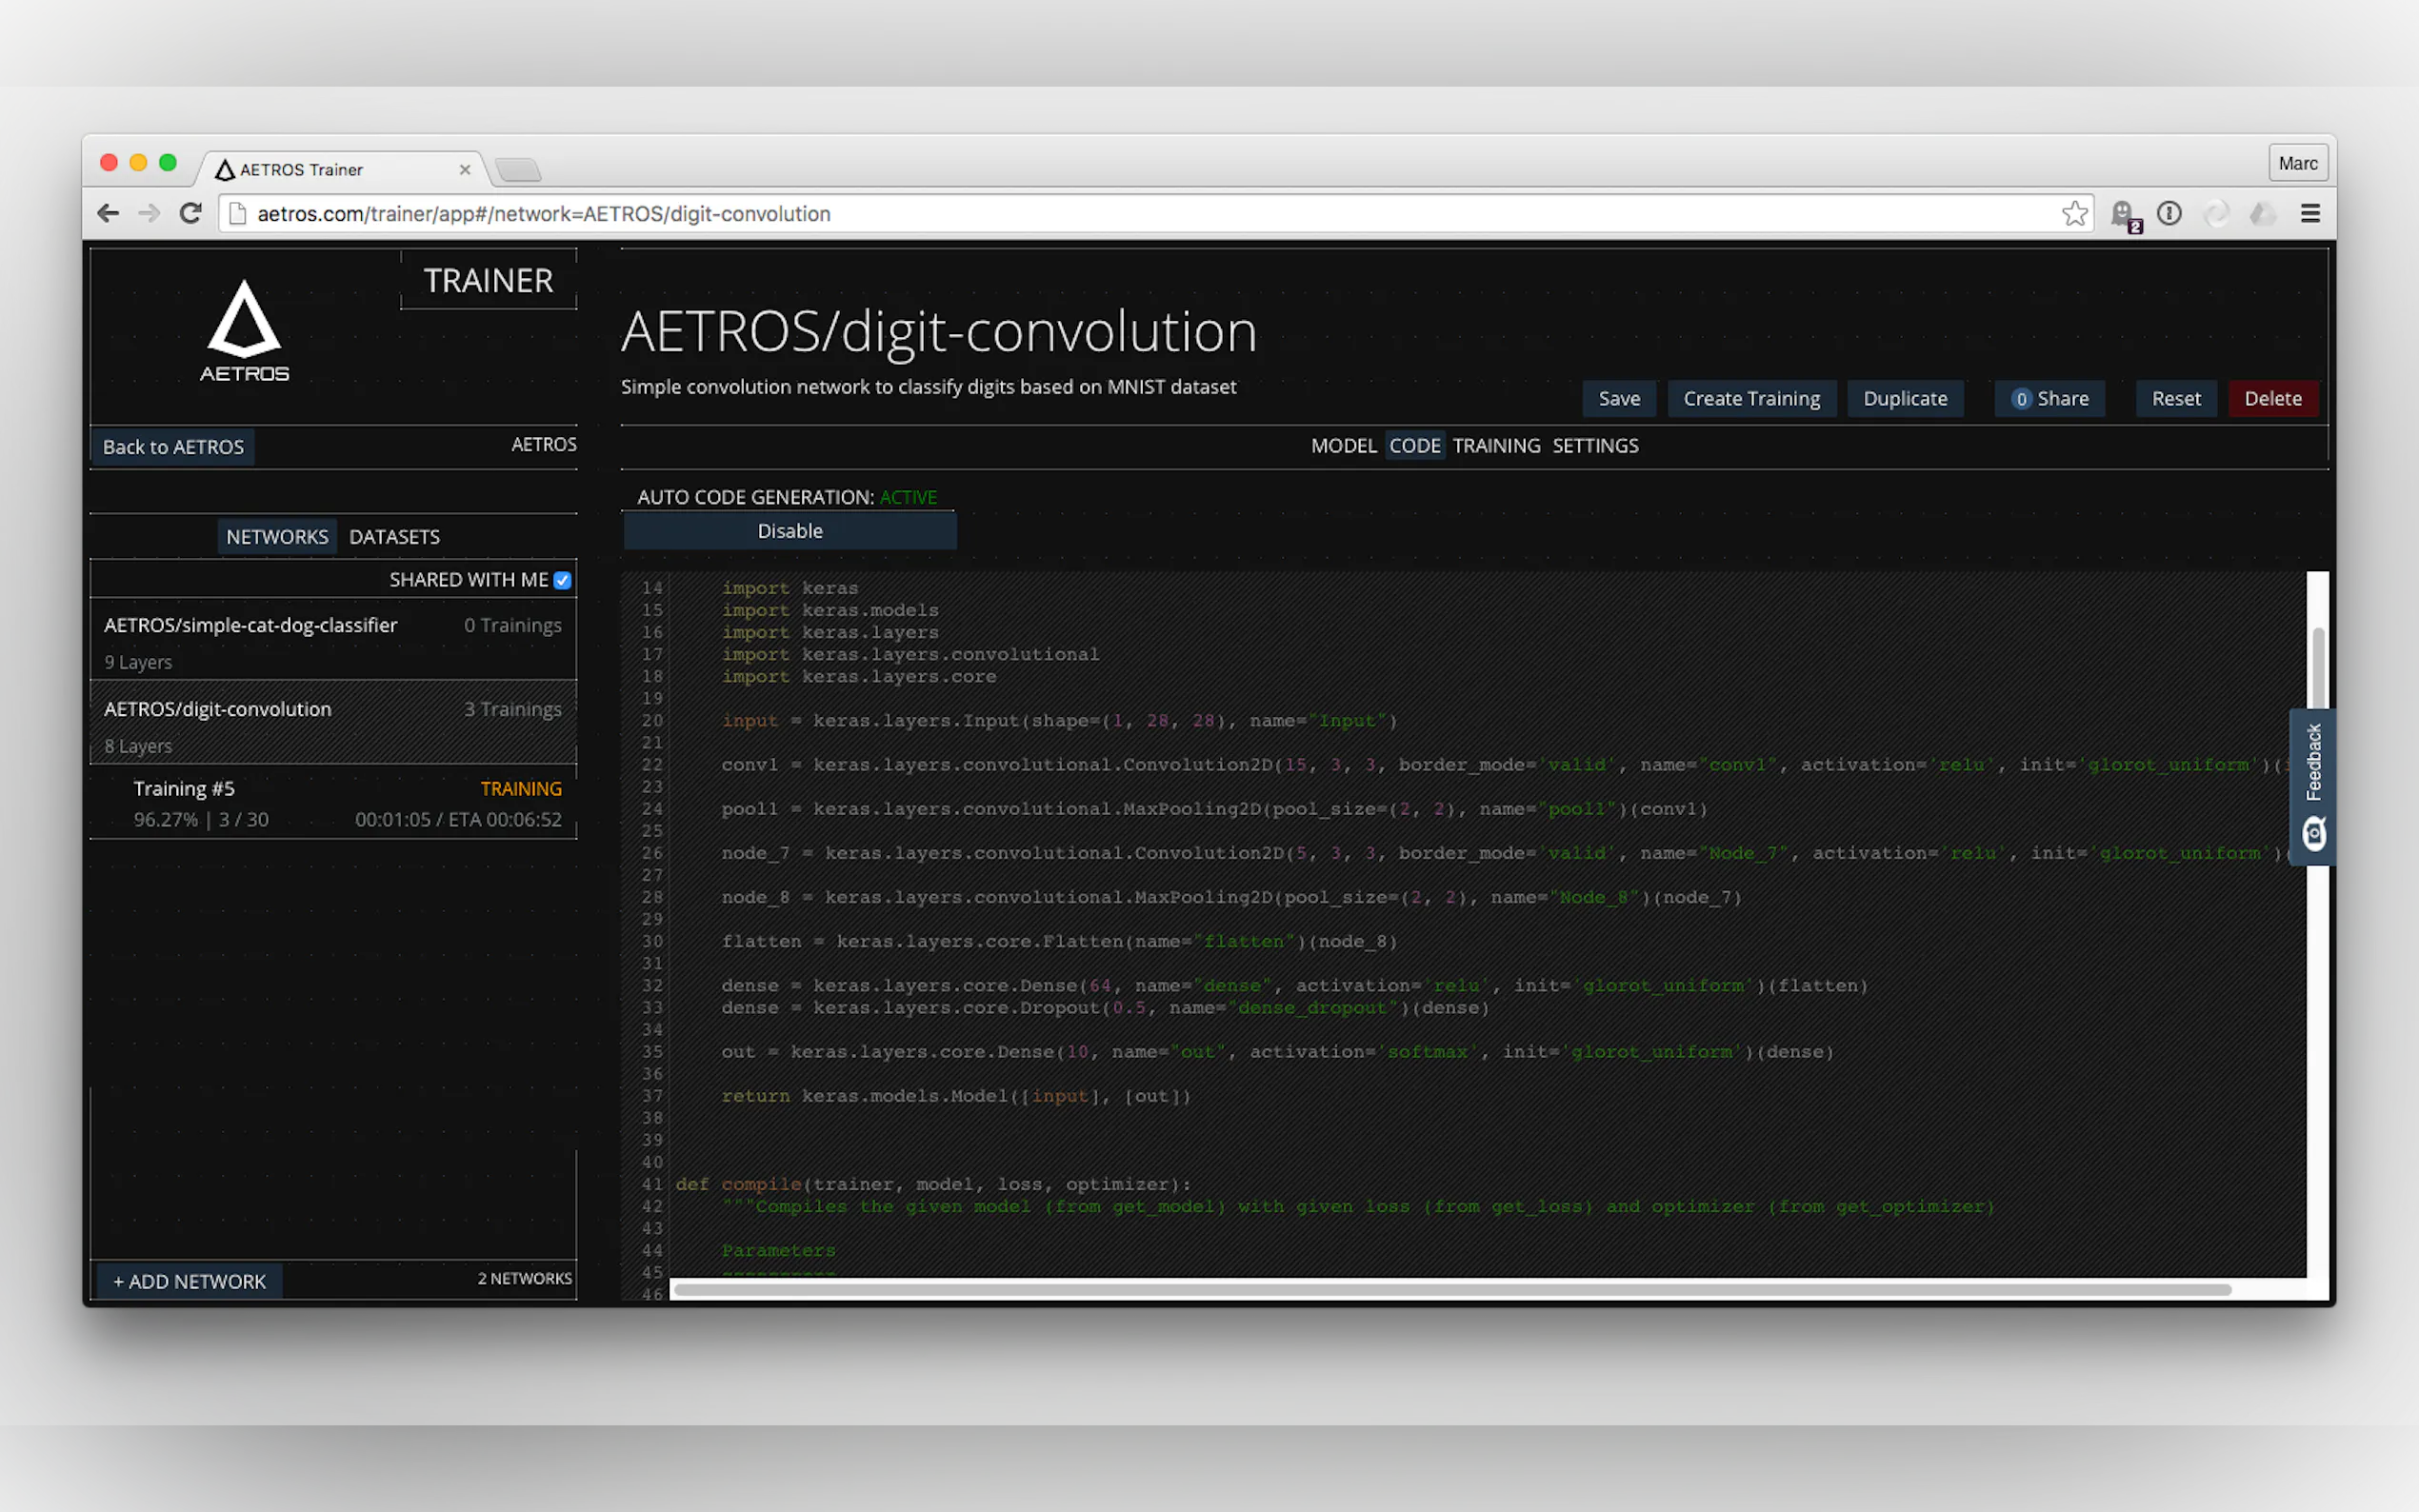Disable auto code generation

click(789, 531)
